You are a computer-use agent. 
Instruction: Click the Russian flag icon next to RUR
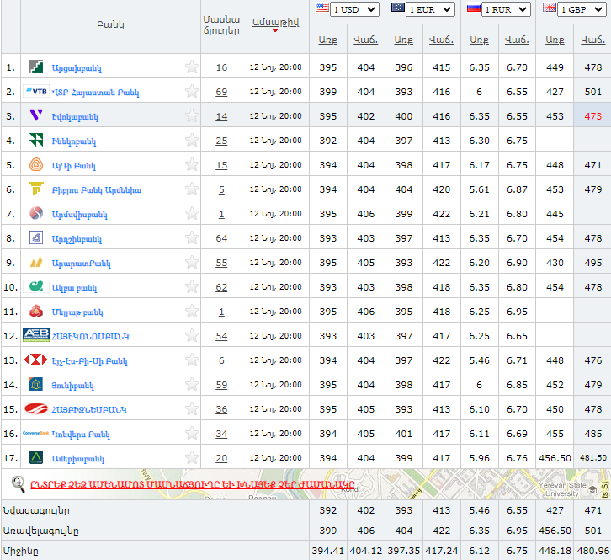click(x=474, y=8)
